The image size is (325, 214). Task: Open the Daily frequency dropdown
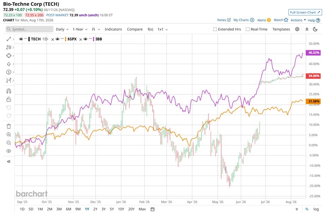(62, 29)
